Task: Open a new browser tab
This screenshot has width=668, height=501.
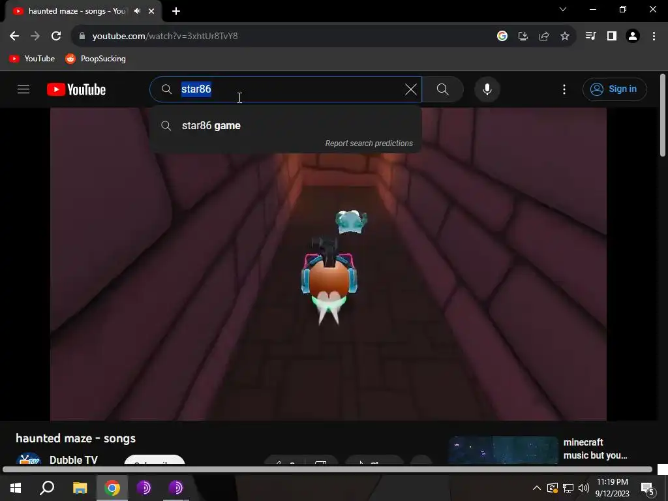Action: (176, 11)
